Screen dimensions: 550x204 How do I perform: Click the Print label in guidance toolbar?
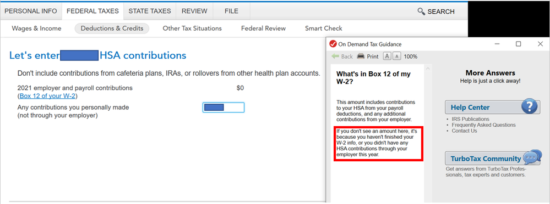pos(373,56)
